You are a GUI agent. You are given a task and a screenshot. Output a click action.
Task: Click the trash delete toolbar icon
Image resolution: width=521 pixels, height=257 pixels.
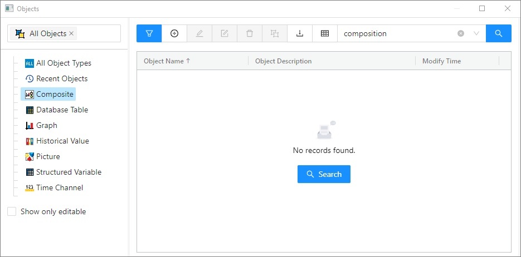[x=250, y=33]
